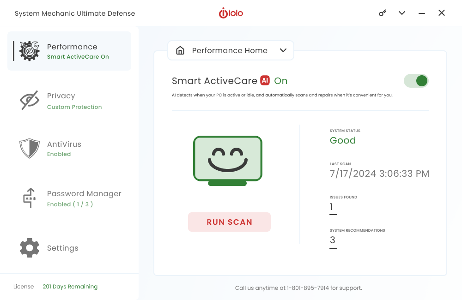
Task: Click the Smart ActiveCare heading
Action: (x=214, y=81)
